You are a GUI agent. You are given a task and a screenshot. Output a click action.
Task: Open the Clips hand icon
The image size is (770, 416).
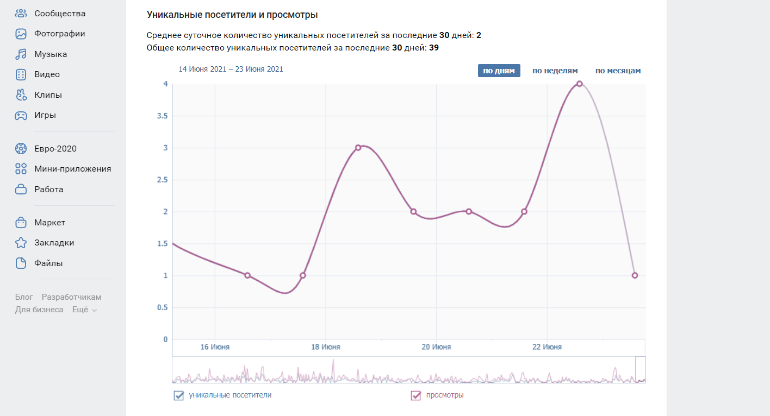click(21, 95)
